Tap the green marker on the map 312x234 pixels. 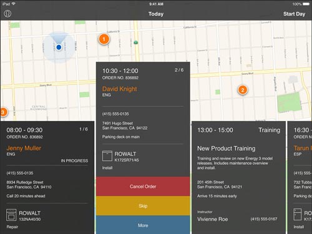(136, 42)
